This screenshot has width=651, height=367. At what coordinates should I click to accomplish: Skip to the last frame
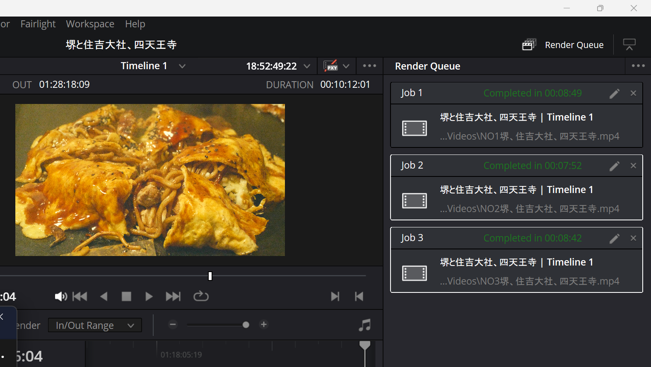click(x=173, y=297)
